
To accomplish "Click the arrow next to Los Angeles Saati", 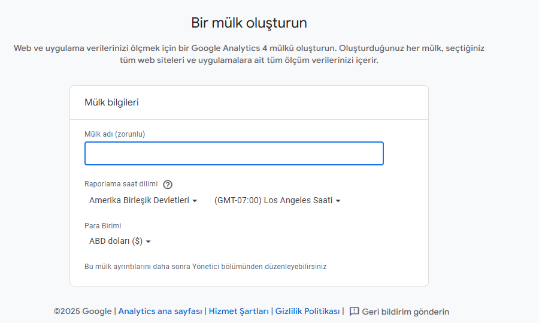I will [338, 201].
